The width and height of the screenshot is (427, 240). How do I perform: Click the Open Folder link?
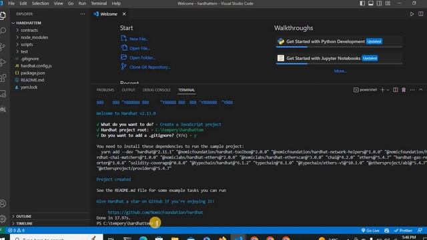pos(142,58)
